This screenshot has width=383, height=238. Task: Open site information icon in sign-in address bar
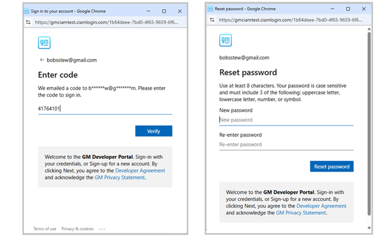28,22
